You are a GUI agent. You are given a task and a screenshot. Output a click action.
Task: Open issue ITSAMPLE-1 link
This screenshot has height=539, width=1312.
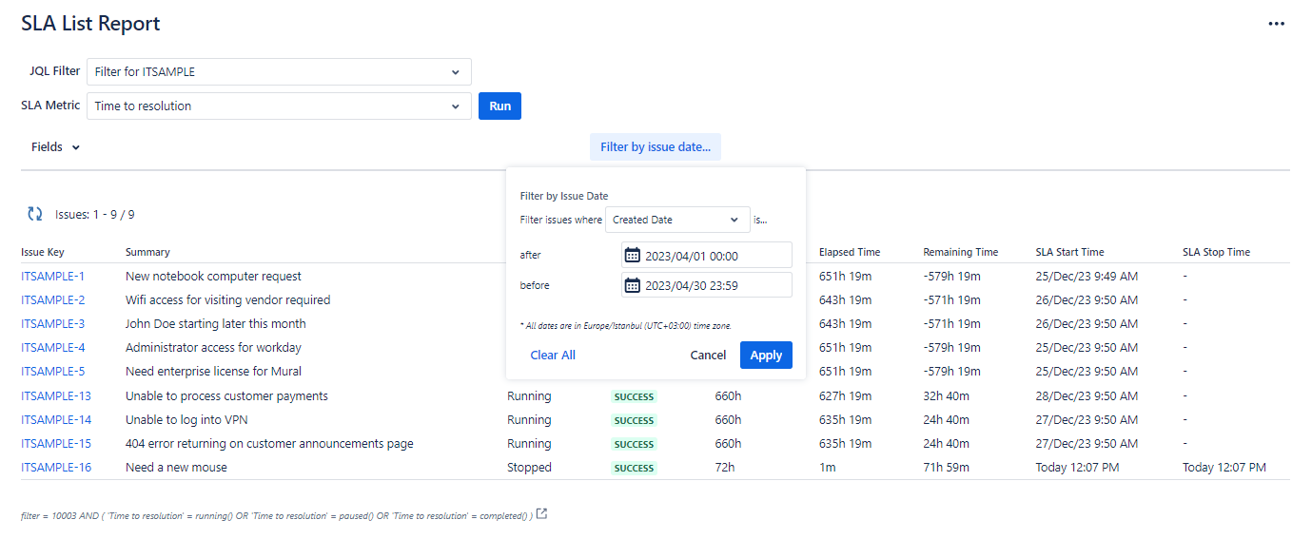pos(53,277)
